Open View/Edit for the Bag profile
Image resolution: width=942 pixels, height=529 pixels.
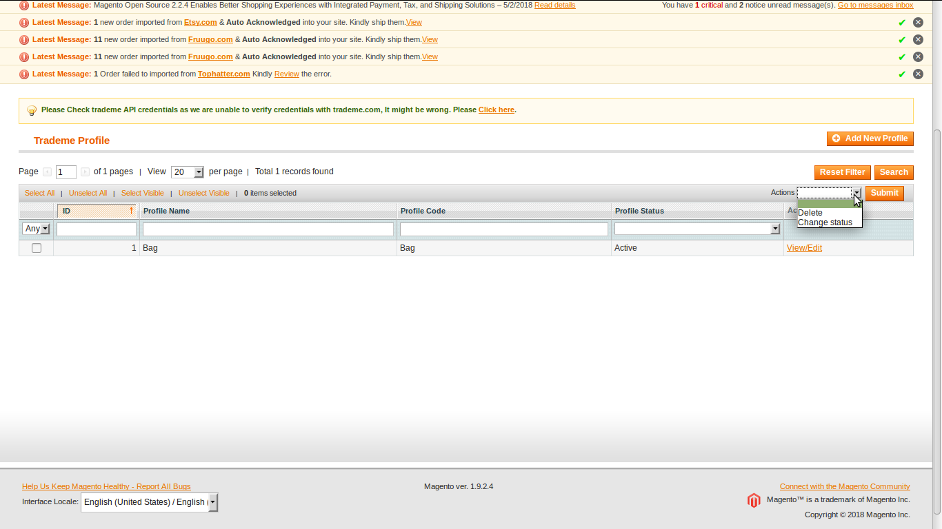click(804, 248)
